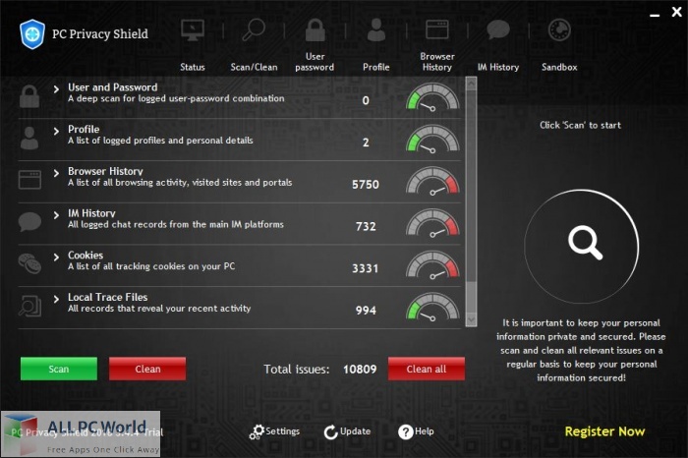
Task: Click the chat bubble icon in IM History row
Action: (x=29, y=221)
